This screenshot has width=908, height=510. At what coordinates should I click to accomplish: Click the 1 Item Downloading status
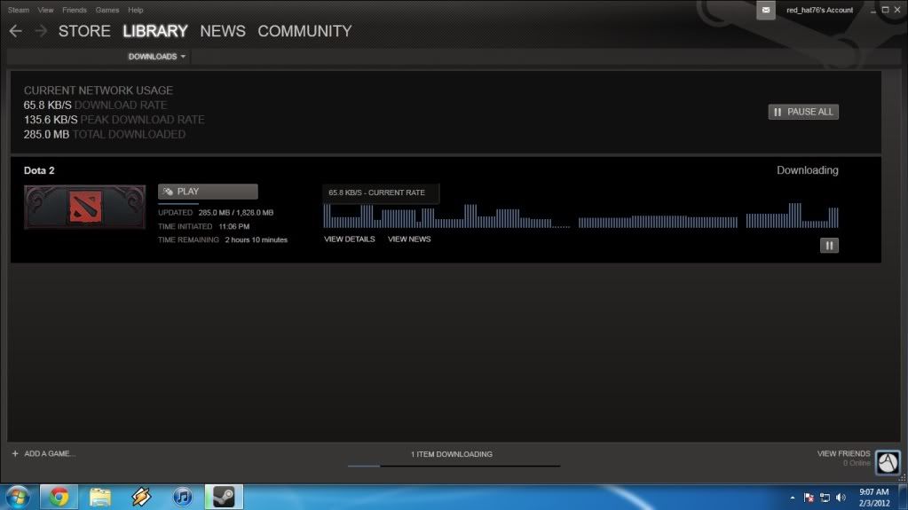(452, 454)
